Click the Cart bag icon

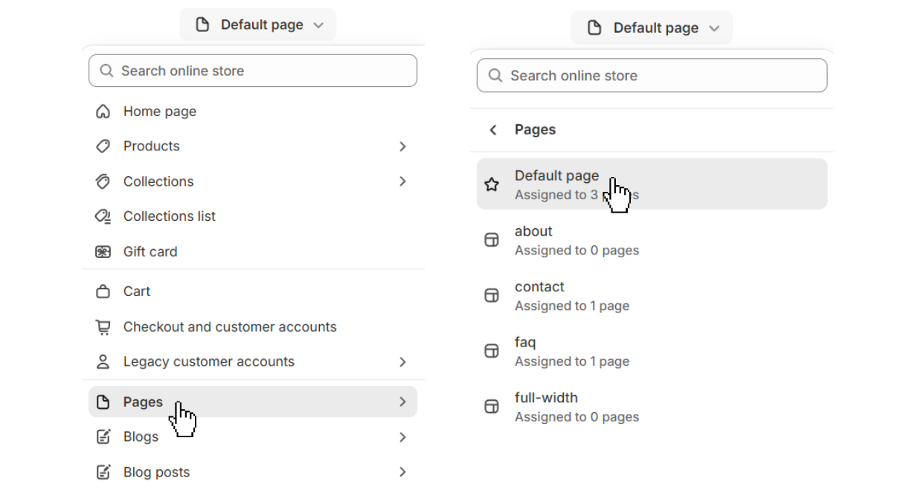pos(103,291)
